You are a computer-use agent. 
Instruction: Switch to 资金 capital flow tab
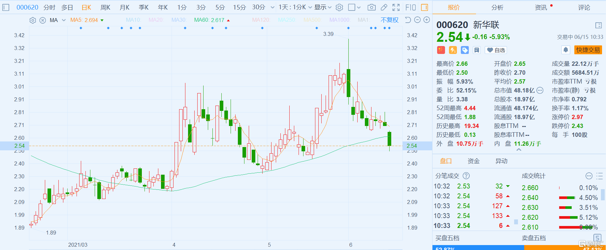(473, 161)
